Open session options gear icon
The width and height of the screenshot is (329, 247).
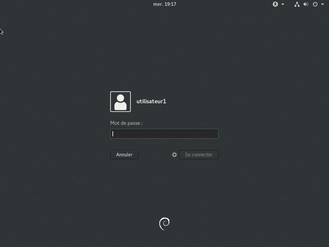pos(174,155)
